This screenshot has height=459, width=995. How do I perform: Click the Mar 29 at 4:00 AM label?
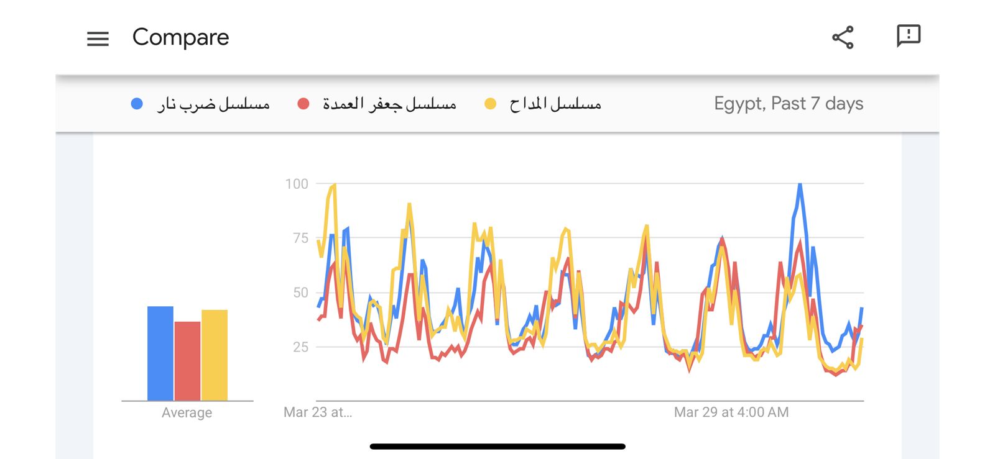pos(731,412)
